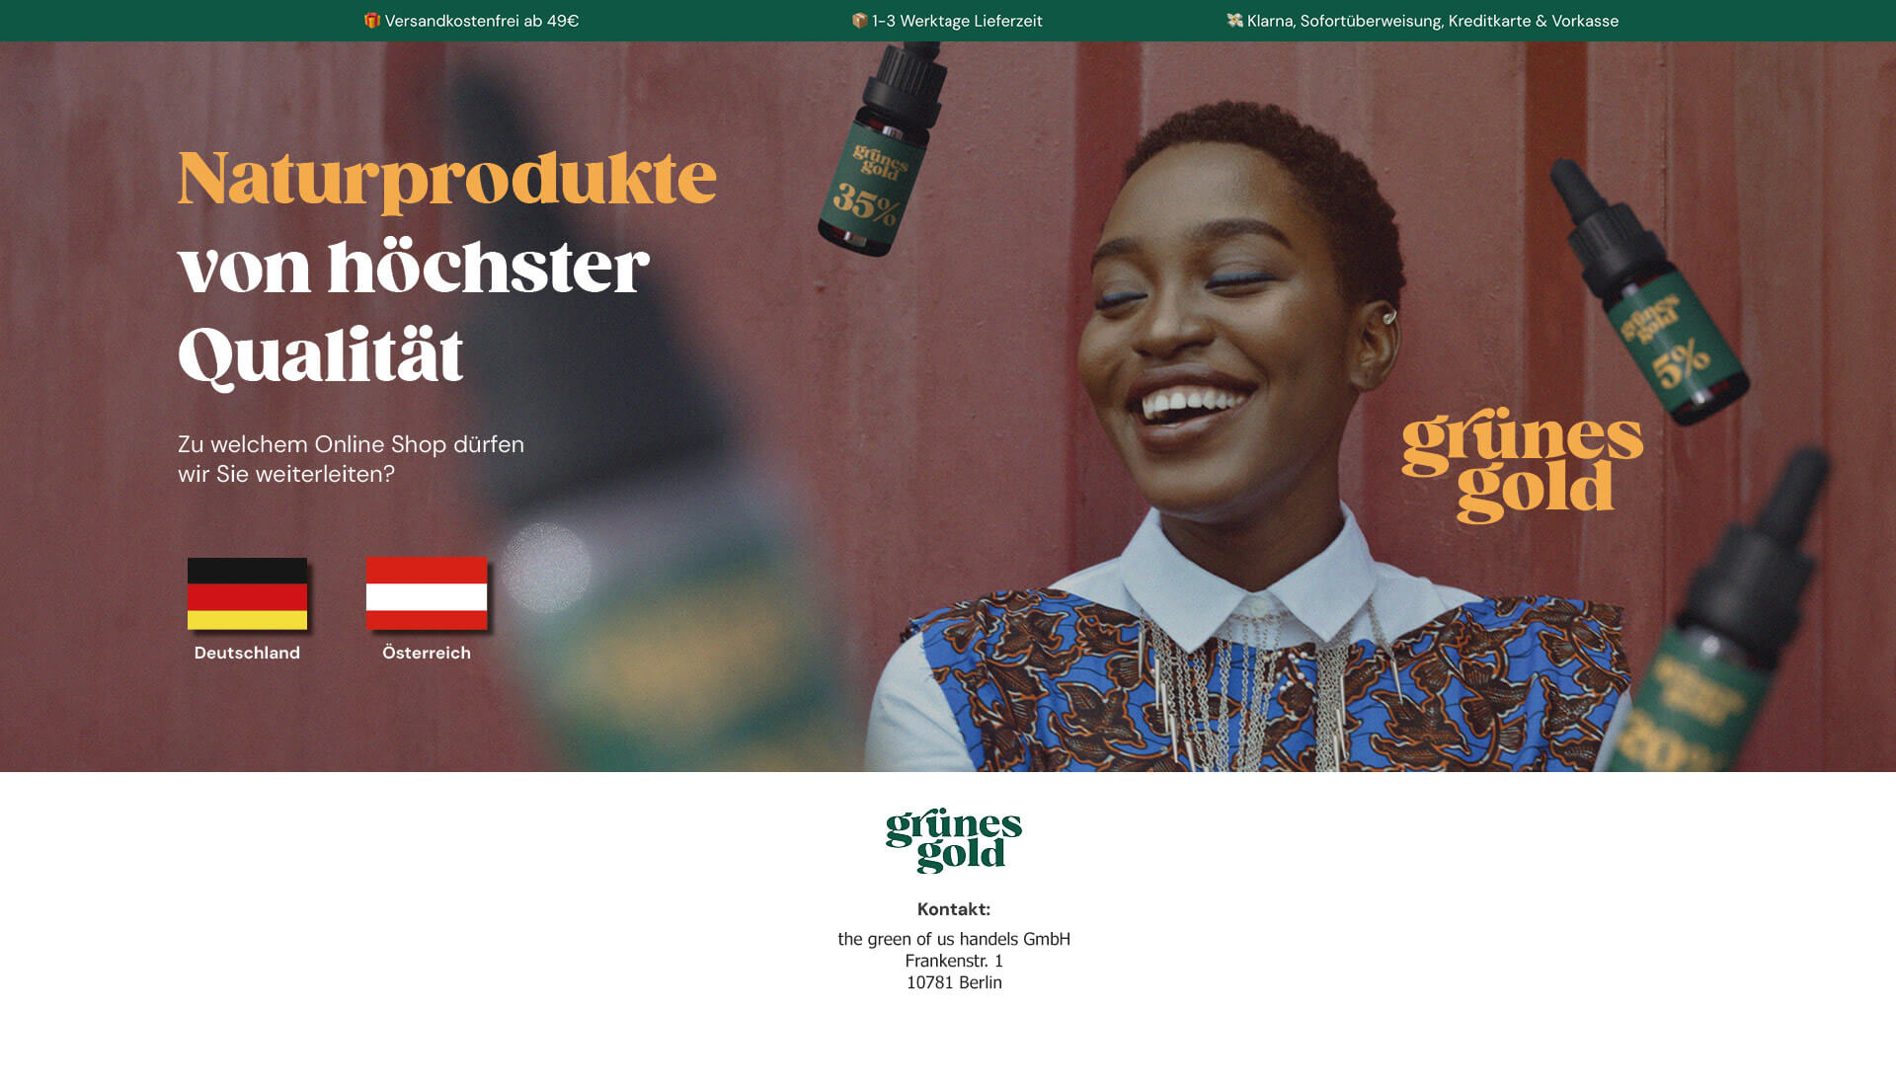This screenshot has width=1896, height=1086.
Task: Choose the Deutschland shop link
Action: pos(247,653)
